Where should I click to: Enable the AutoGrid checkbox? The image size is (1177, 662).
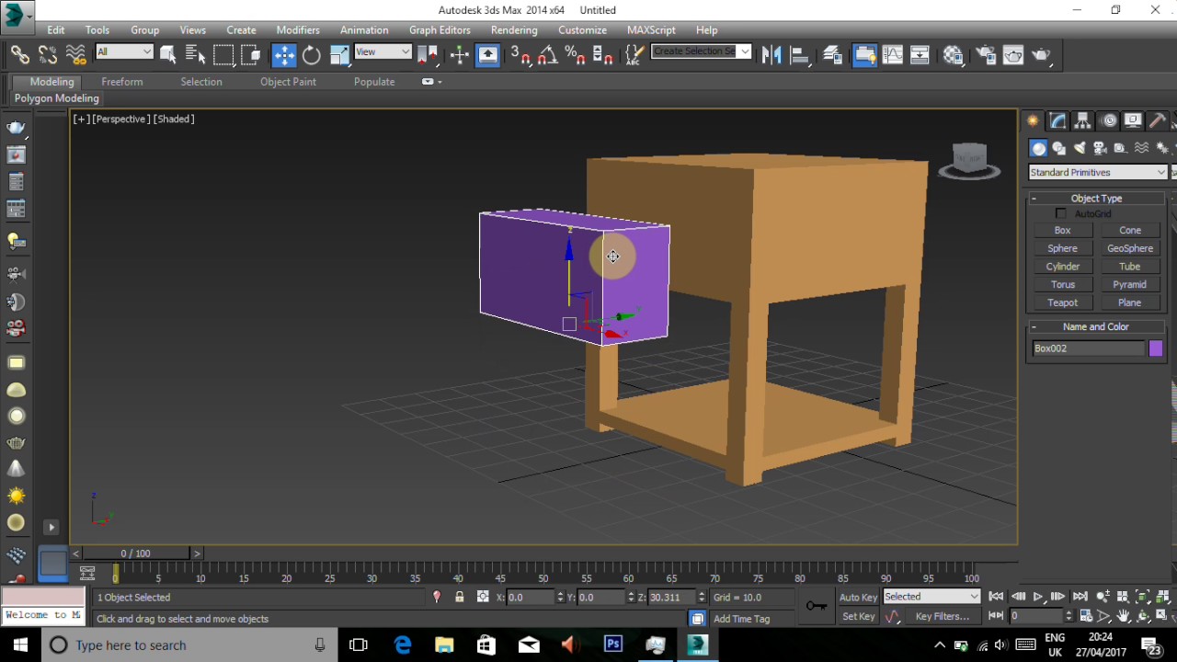[x=1060, y=214]
